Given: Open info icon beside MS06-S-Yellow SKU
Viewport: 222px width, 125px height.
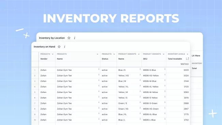Looking at the screenshot, I should coord(165,97).
